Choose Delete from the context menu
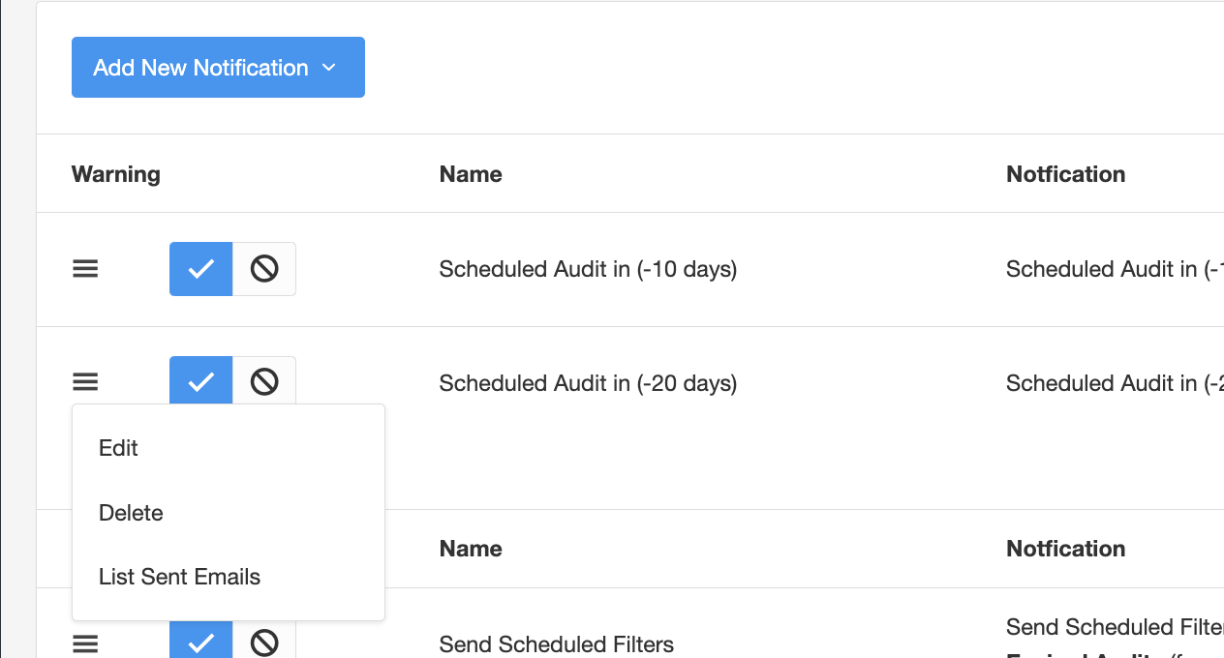1224x658 pixels. click(x=229, y=513)
